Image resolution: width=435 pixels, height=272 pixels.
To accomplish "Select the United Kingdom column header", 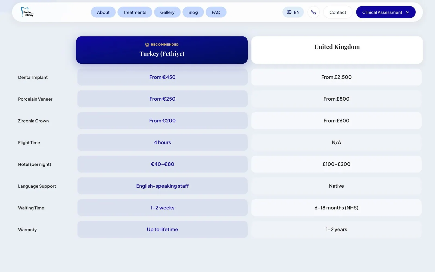I will (x=337, y=50).
